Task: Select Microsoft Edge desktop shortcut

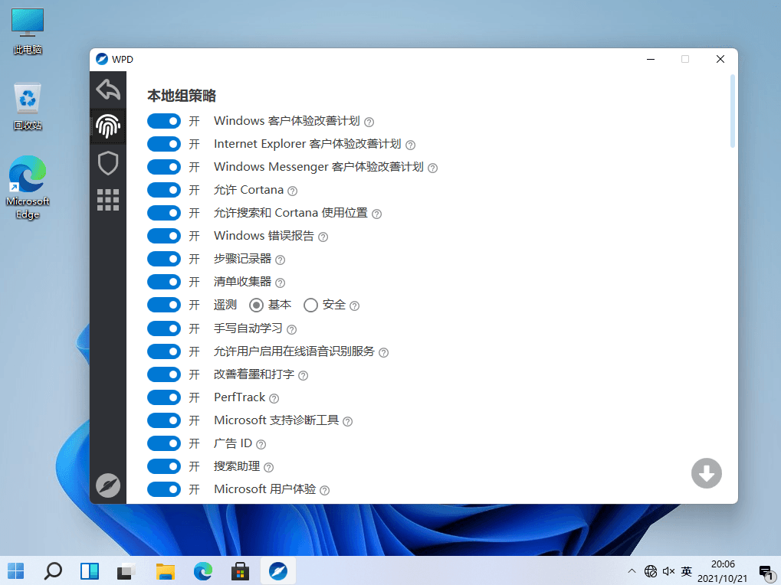Action: click(28, 187)
